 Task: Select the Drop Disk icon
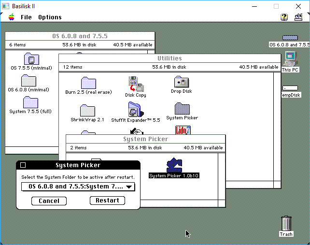coord(182,82)
